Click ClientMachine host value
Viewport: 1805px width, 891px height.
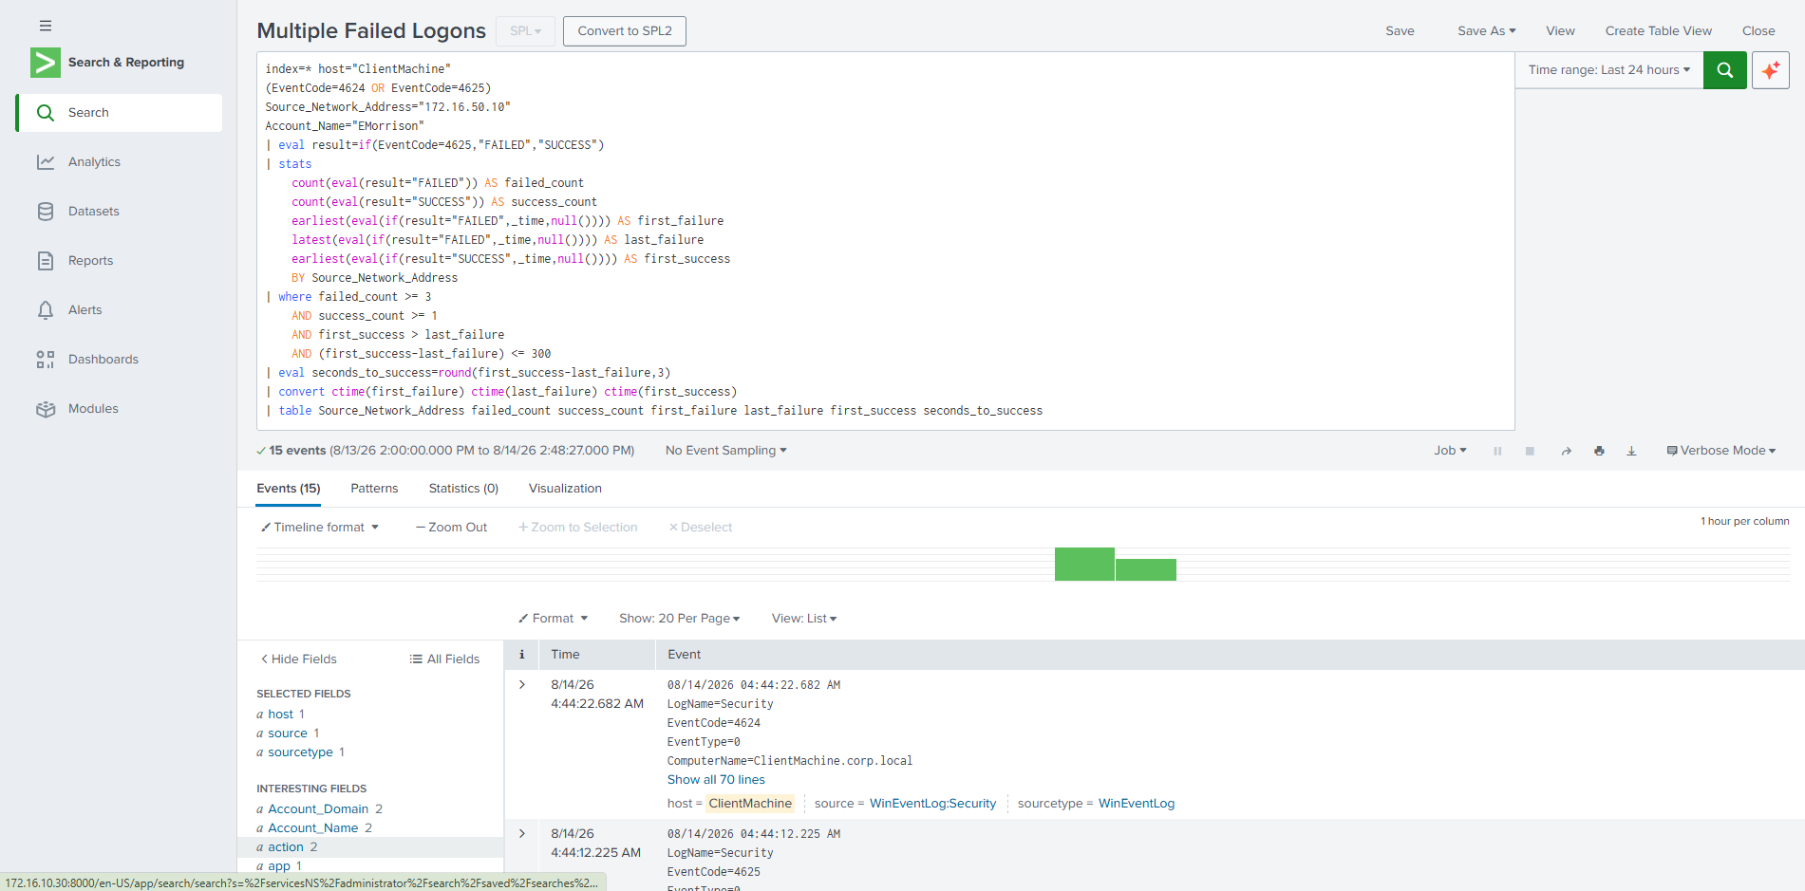750,804
